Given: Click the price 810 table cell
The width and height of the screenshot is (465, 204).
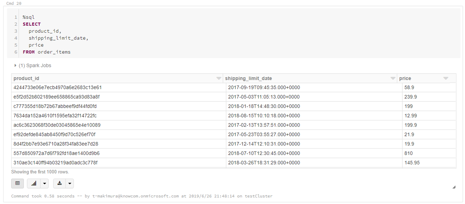Looking at the screenshot, I should [408, 153].
